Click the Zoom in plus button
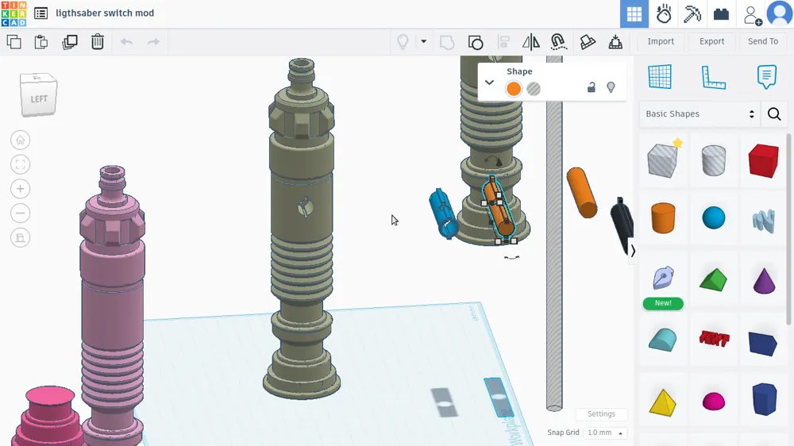 pyautogui.click(x=21, y=189)
